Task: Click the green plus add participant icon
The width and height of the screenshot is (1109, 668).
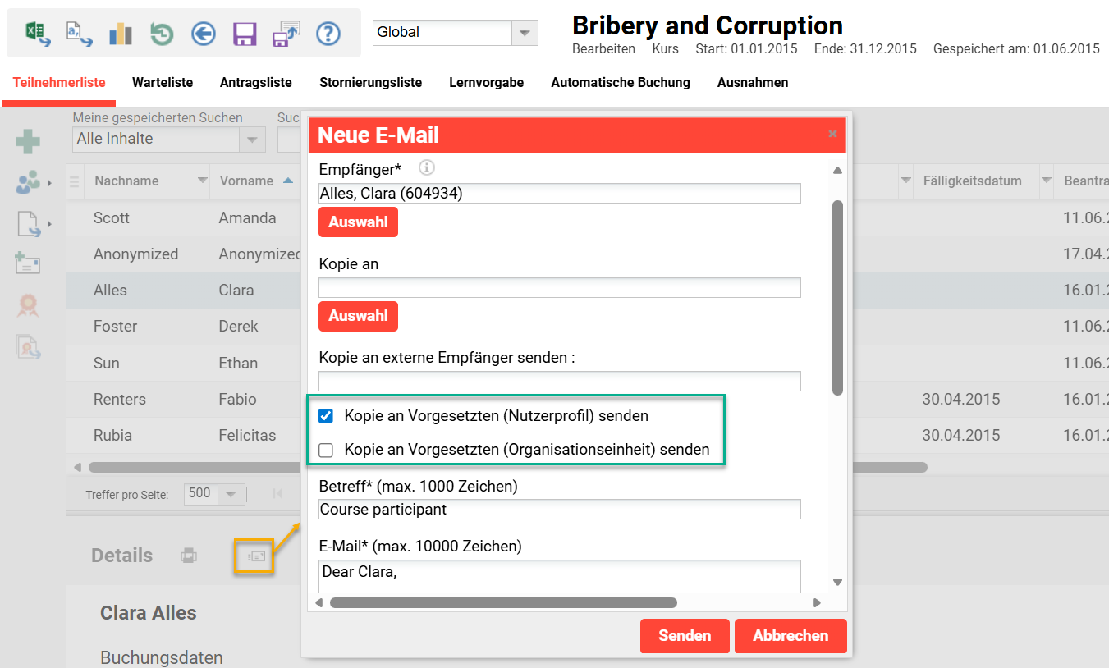Action: (x=28, y=142)
